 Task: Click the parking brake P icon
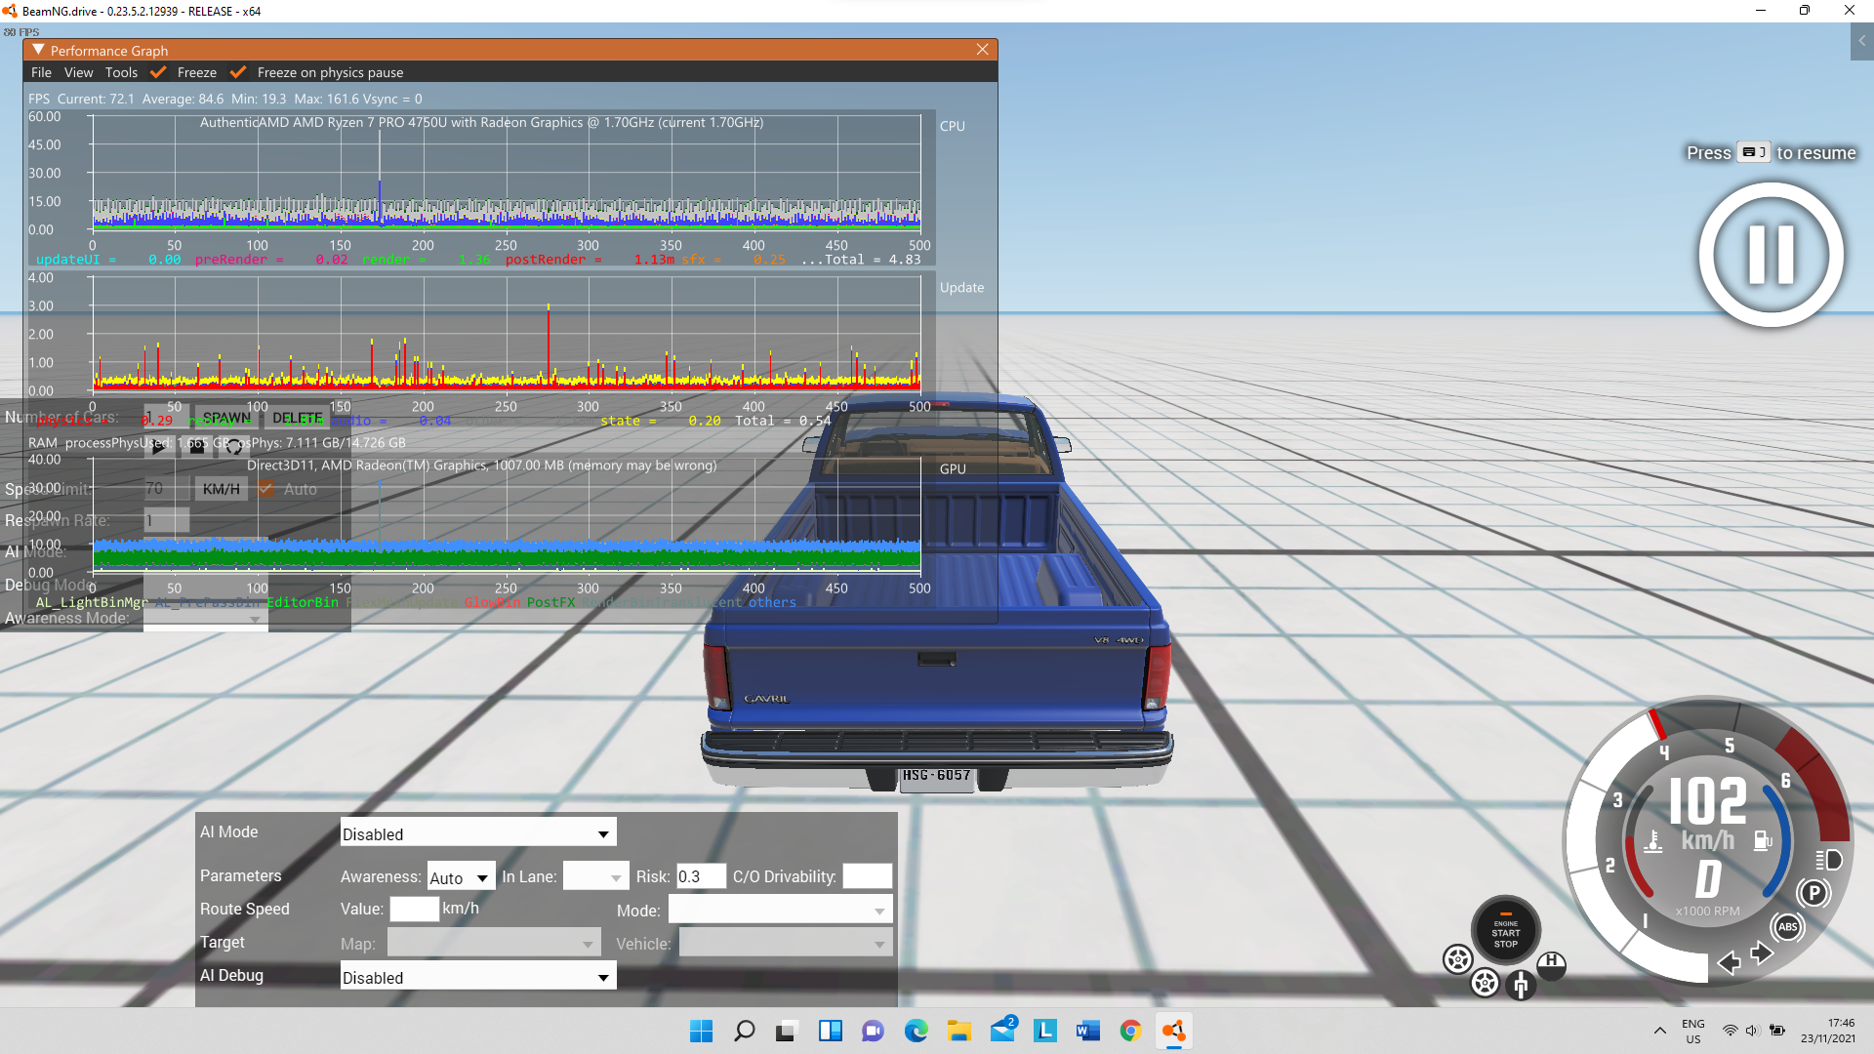[1813, 893]
